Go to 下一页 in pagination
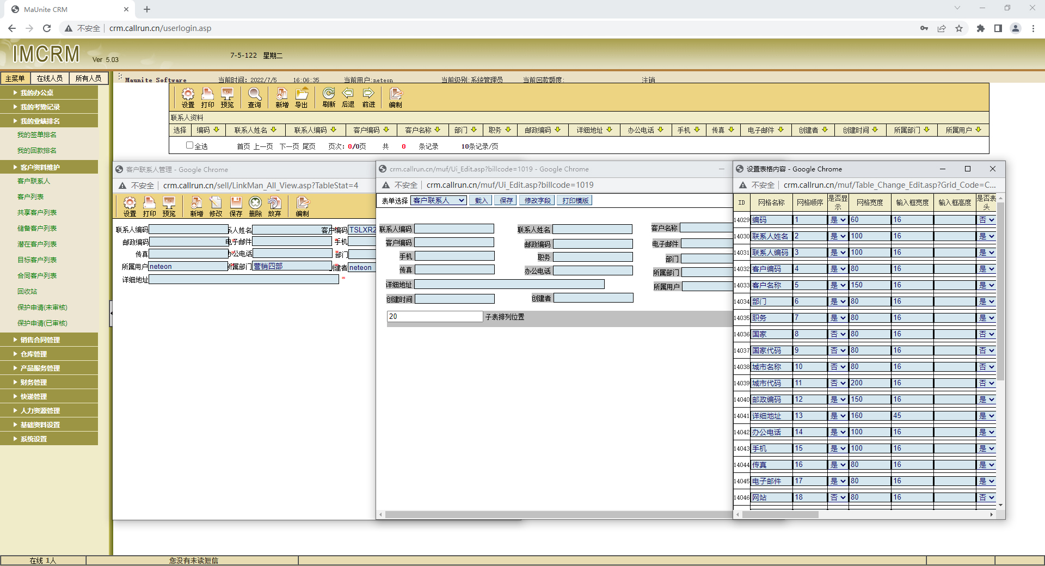 pyautogui.click(x=289, y=146)
